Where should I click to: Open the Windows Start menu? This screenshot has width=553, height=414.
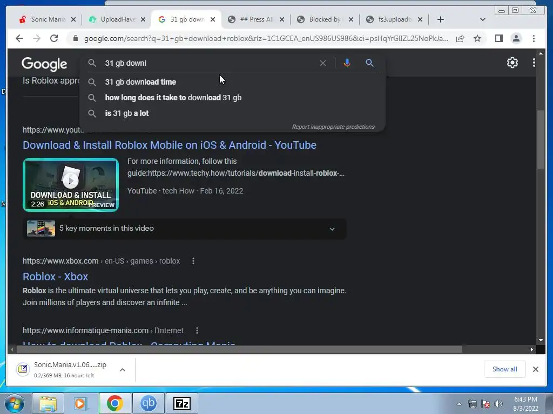point(14,403)
